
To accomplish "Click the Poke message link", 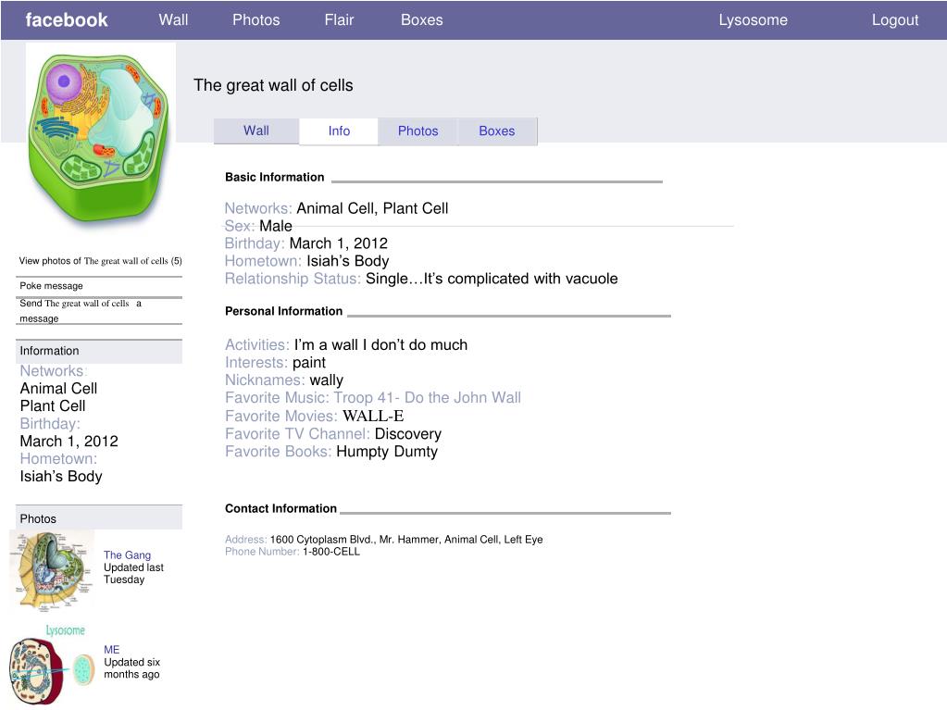I will pos(51,285).
